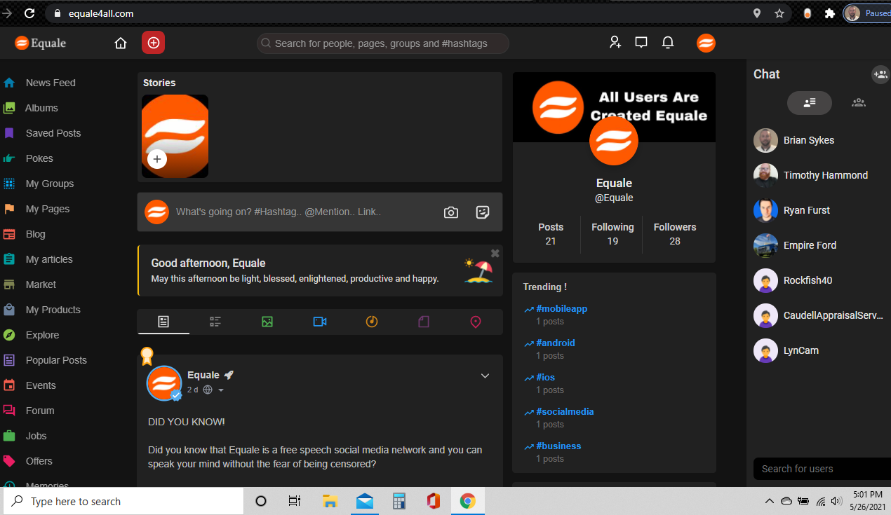Bookmark page with the star icon
This screenshot has height=515, width=891.
pos(779,13)
